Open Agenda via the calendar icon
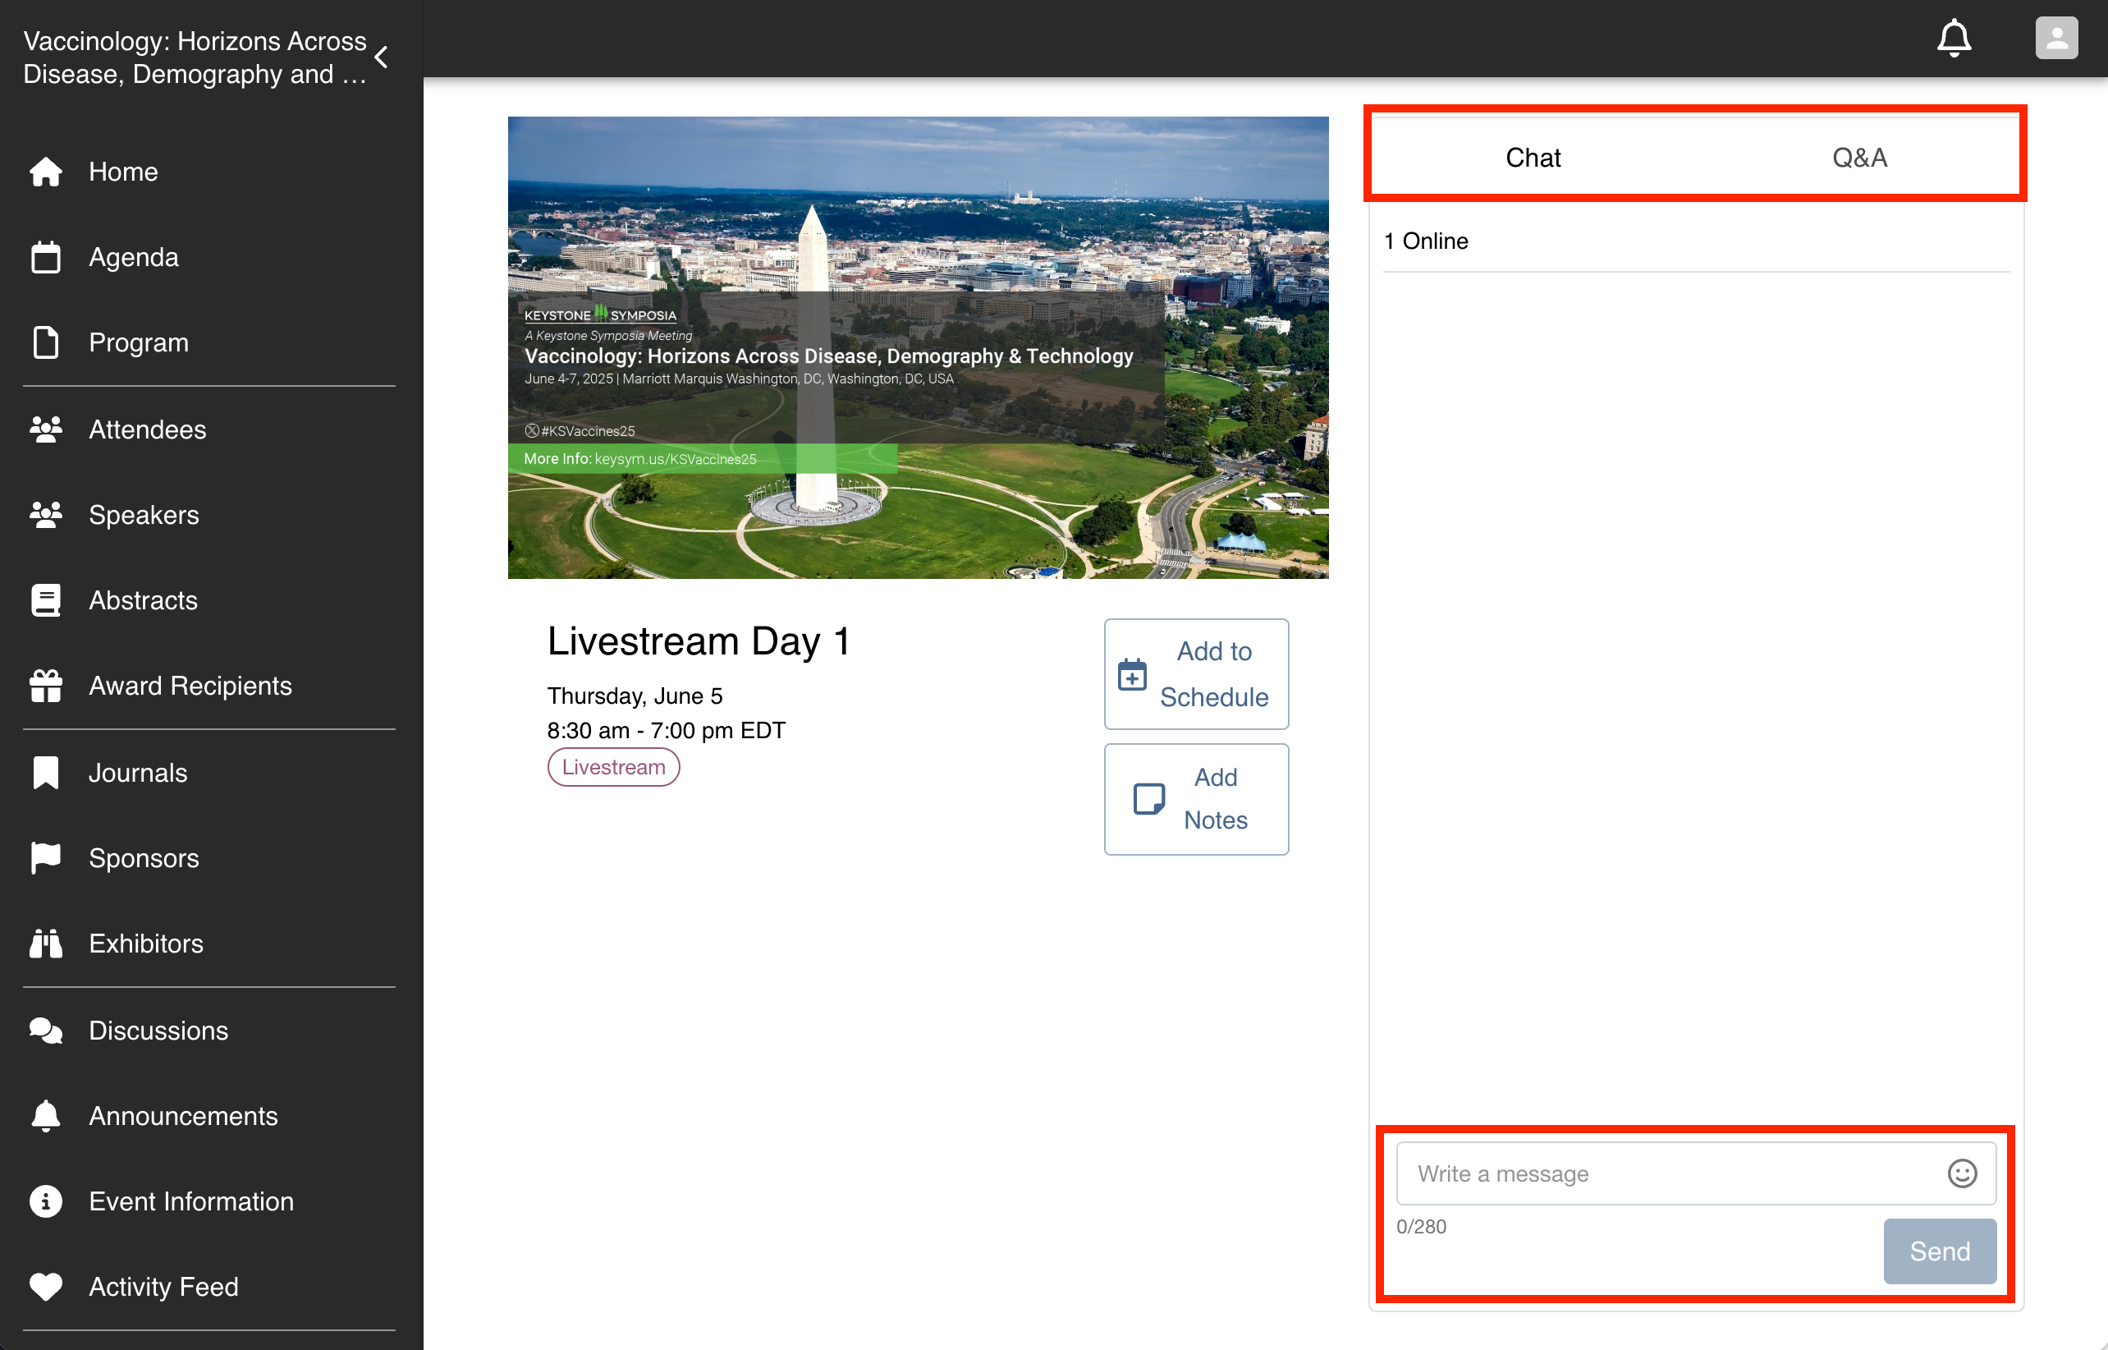 pyautogui.click(x=46, y=257)
